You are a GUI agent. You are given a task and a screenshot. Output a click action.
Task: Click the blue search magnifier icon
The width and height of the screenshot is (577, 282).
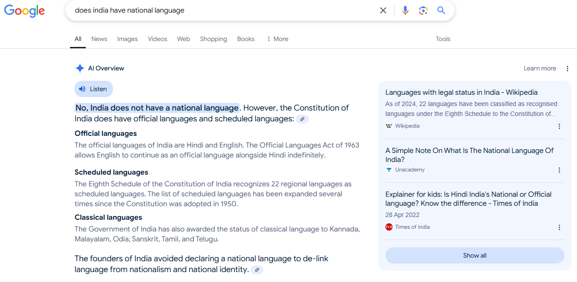click(441, 10)
